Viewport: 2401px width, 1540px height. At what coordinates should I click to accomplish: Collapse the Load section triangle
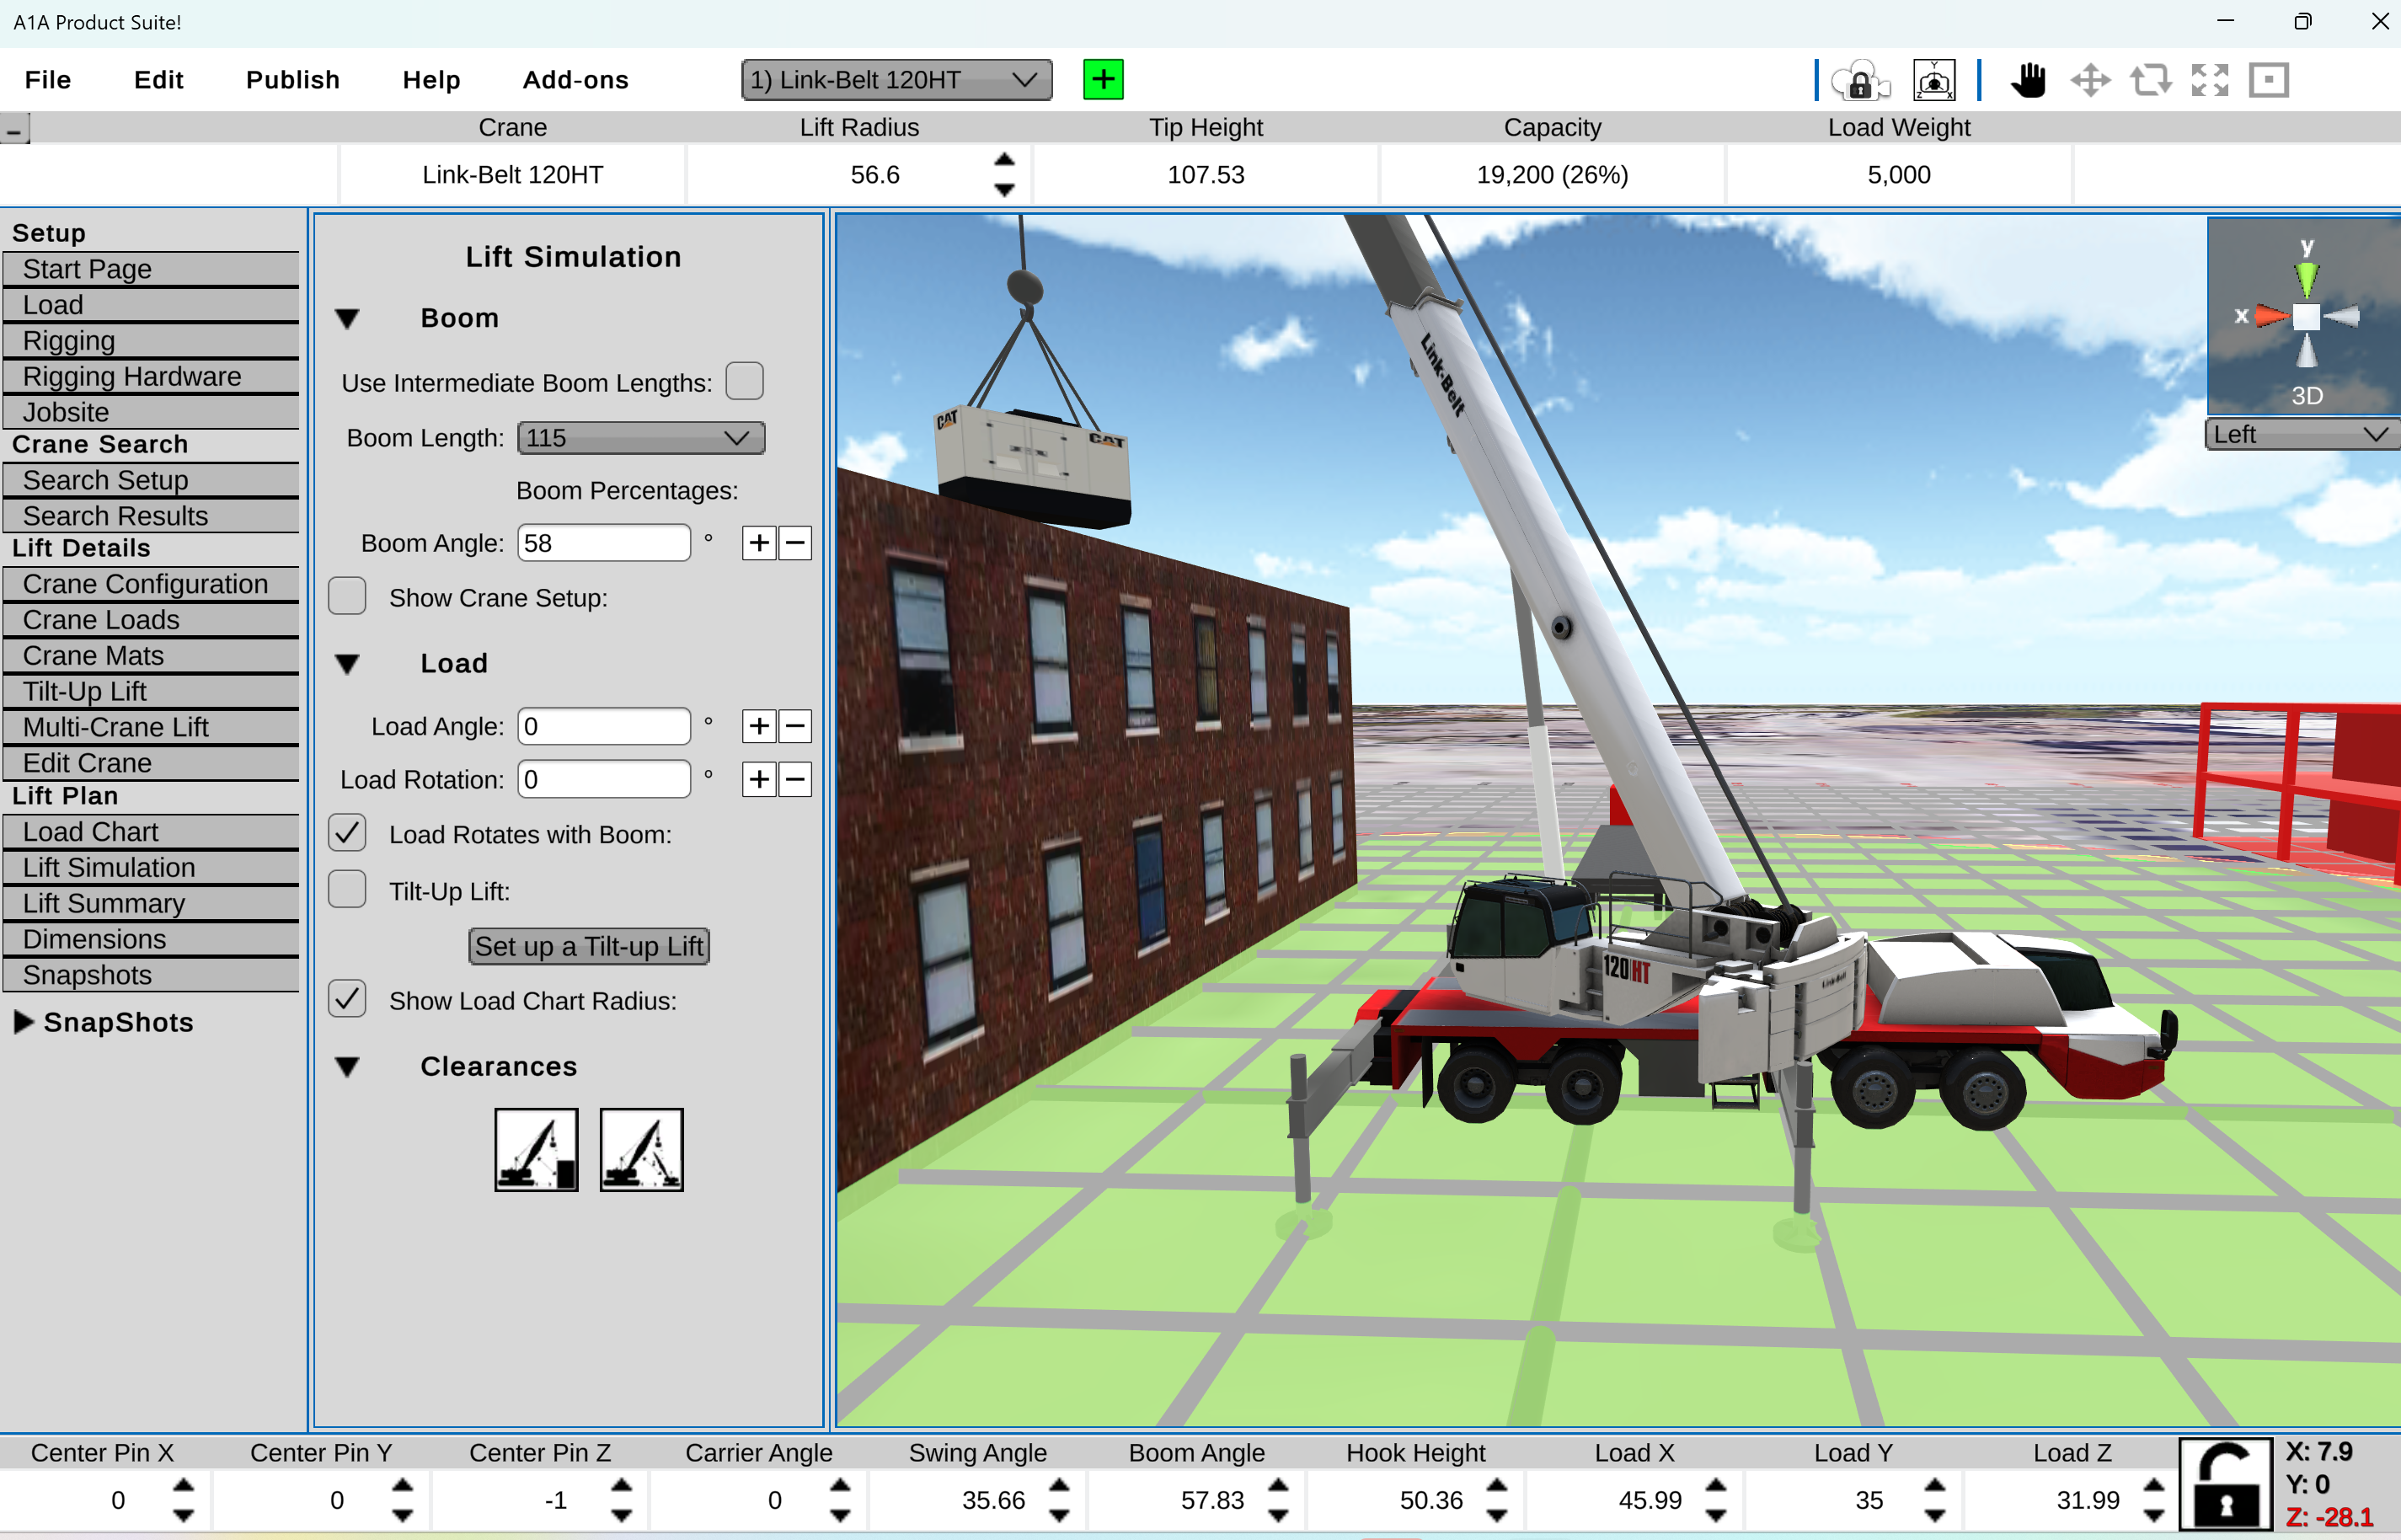click(347, 664)
